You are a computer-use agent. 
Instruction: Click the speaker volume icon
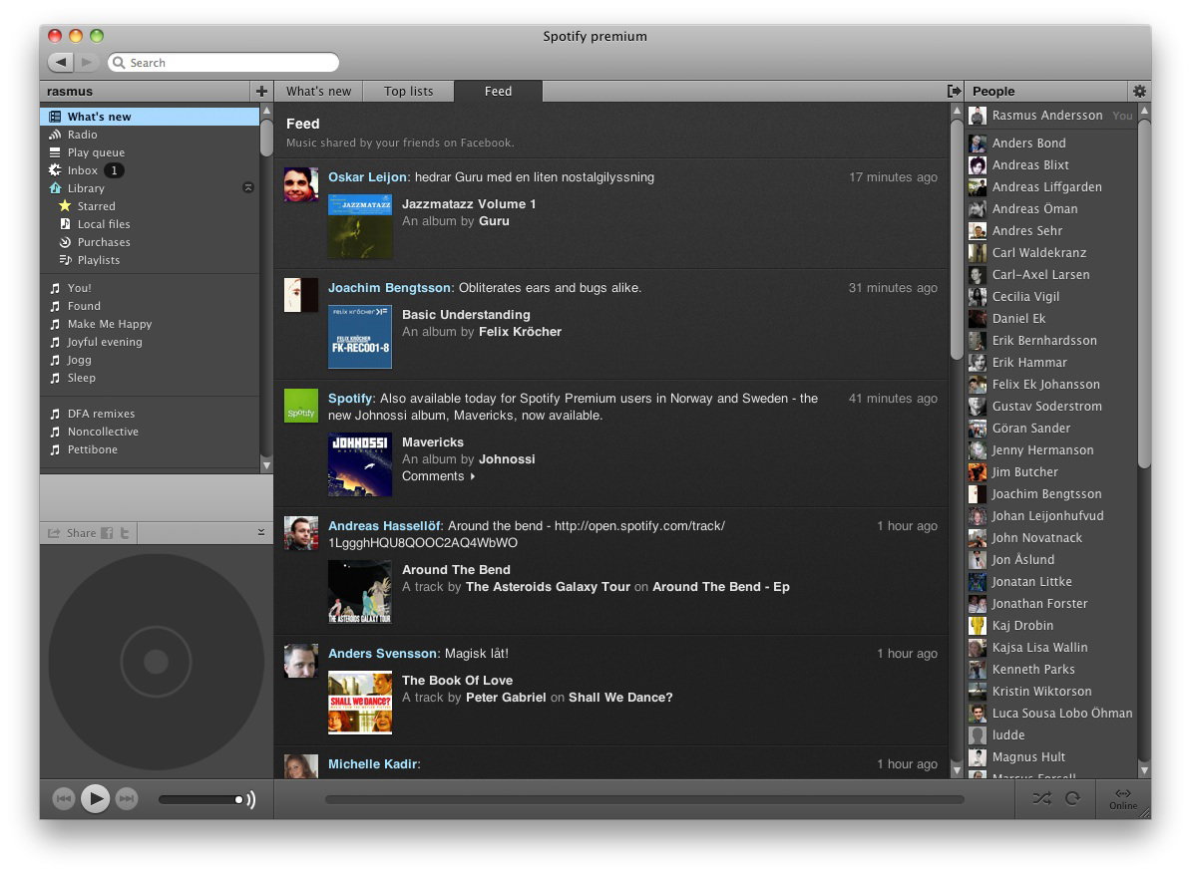[x=250, y=799]
